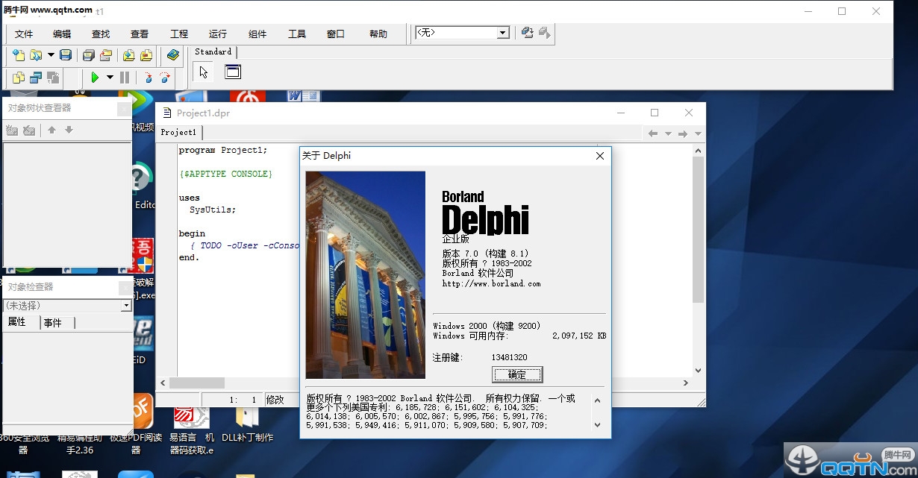Click the 'program Project1;' code line
918x478 pixels.
pyautogui.click(x=223, y=150)
